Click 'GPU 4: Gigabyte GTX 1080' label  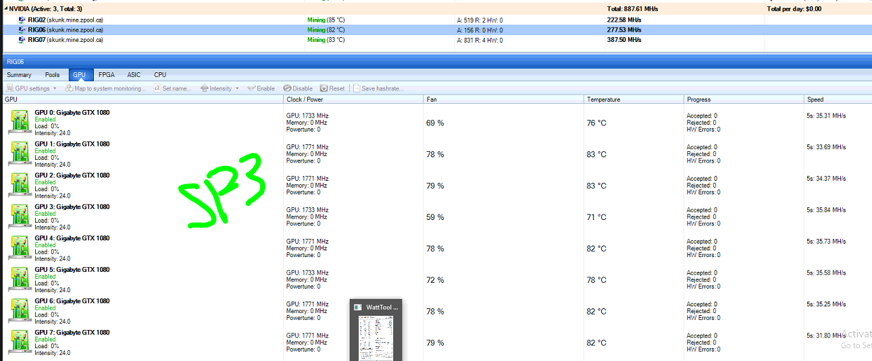point(72,238)
